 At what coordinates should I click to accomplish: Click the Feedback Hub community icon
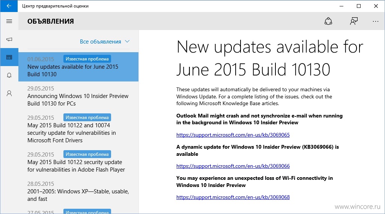pos(328,21)
